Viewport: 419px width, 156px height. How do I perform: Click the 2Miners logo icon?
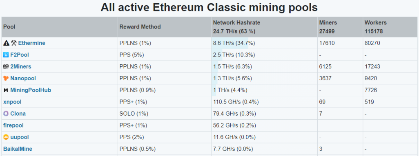pyautogui.click(x=6, y=67)
